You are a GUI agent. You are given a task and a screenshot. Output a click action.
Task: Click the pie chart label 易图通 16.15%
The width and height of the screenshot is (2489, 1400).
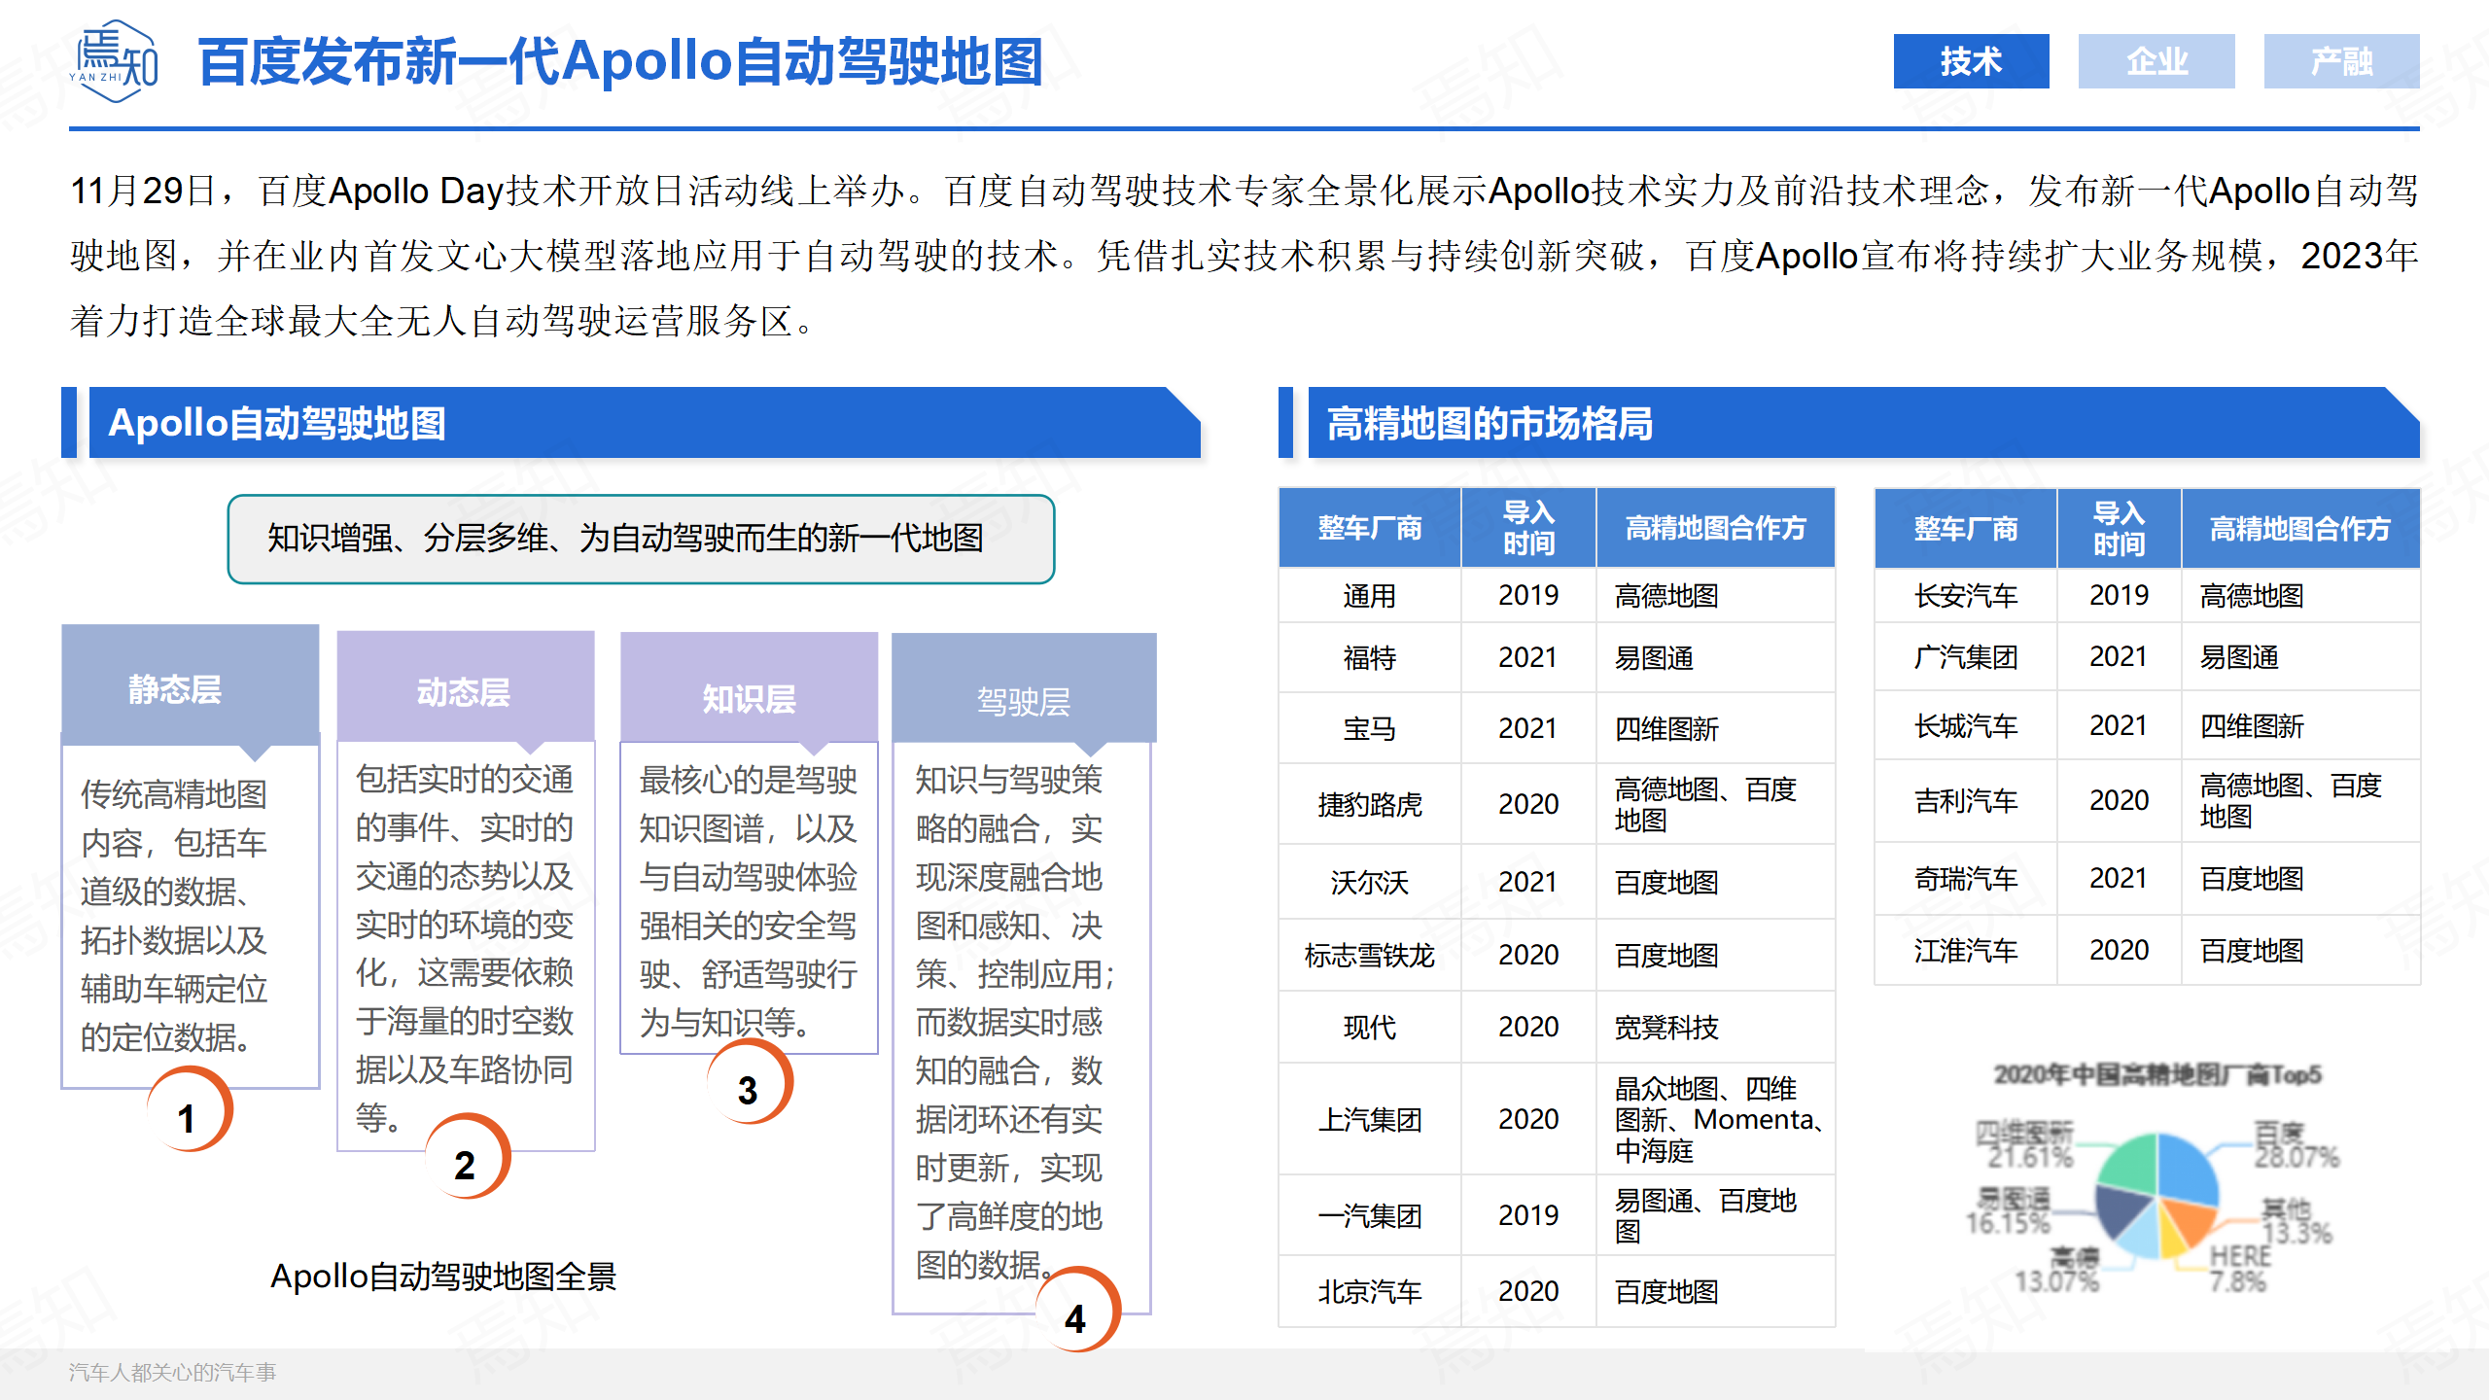(x=2009, y=1210)
